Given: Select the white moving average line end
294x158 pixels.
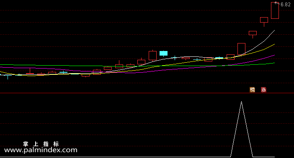Looking at the screenshot, I should (274, 31).
